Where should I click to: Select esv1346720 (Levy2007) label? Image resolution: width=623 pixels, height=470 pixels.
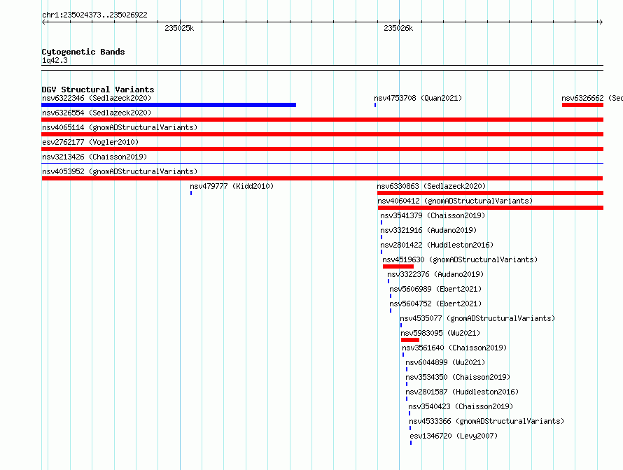click(454, 436)
